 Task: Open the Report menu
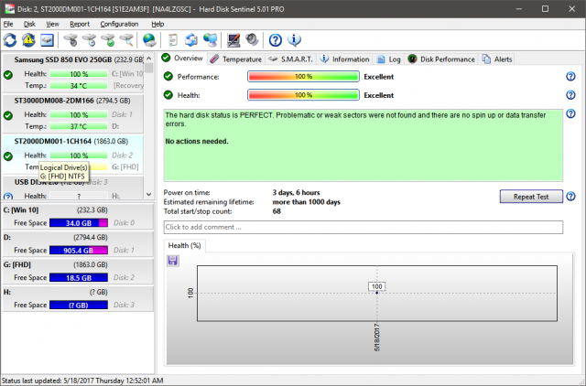coord(80,24)
